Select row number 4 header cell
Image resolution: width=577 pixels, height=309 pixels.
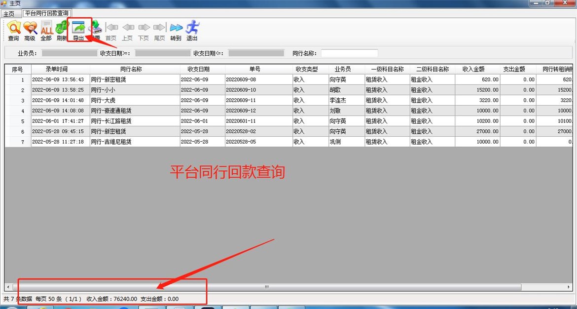point(18,111)
